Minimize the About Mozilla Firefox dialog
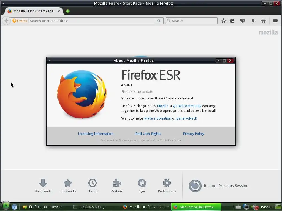 coord(218,60)
